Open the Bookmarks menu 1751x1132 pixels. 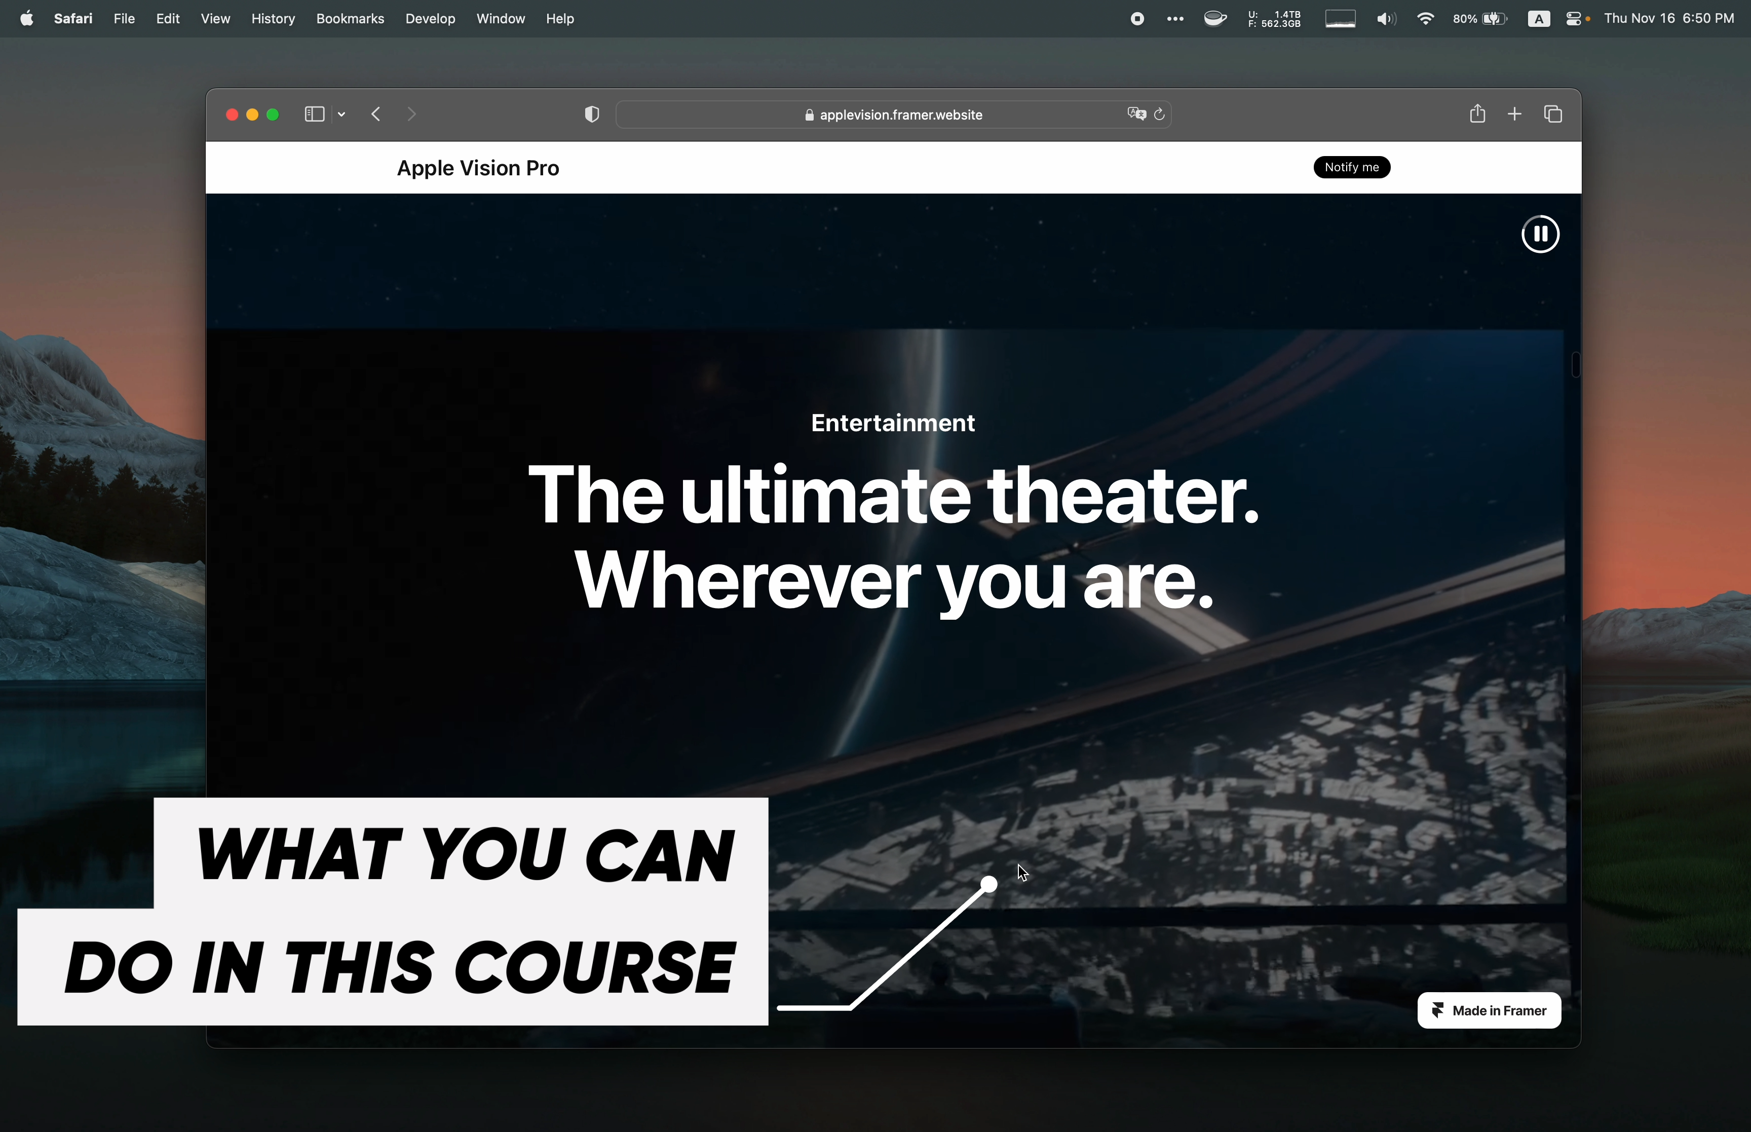coord(350,18)
